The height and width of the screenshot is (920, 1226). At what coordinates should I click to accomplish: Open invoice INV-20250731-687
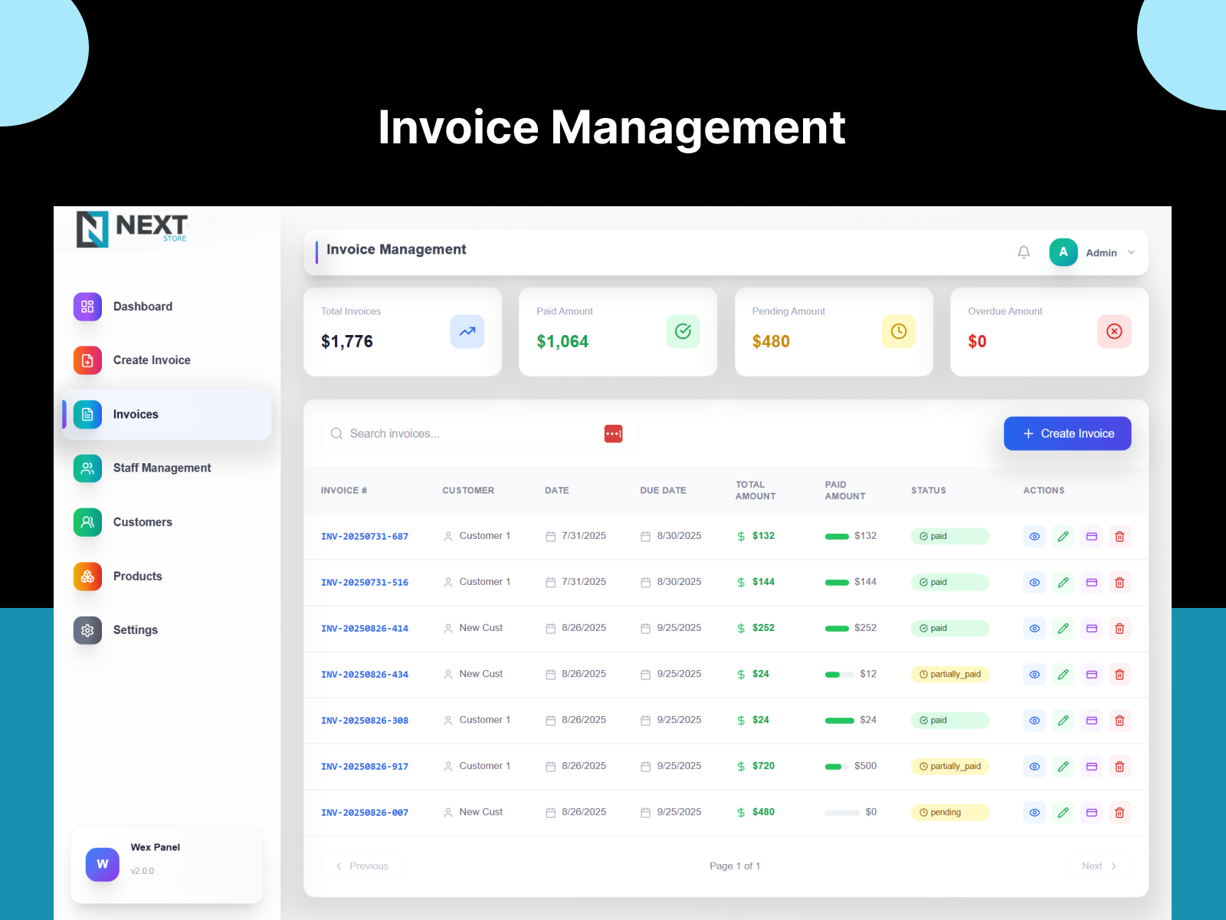click(x=365, y=537)
